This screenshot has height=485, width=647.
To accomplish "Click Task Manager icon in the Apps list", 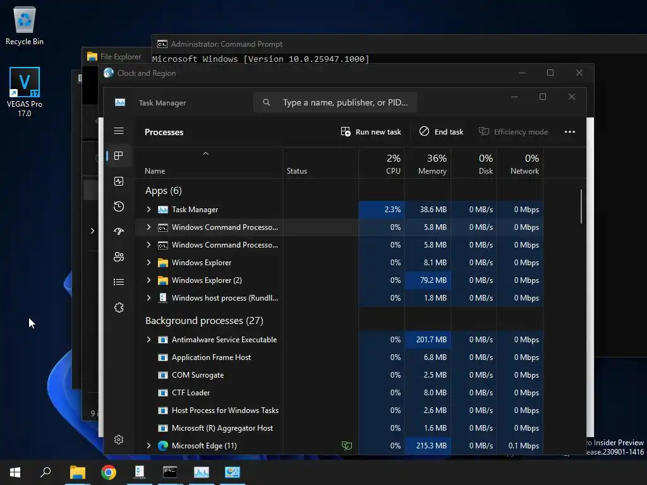I will tap(163, 210).
